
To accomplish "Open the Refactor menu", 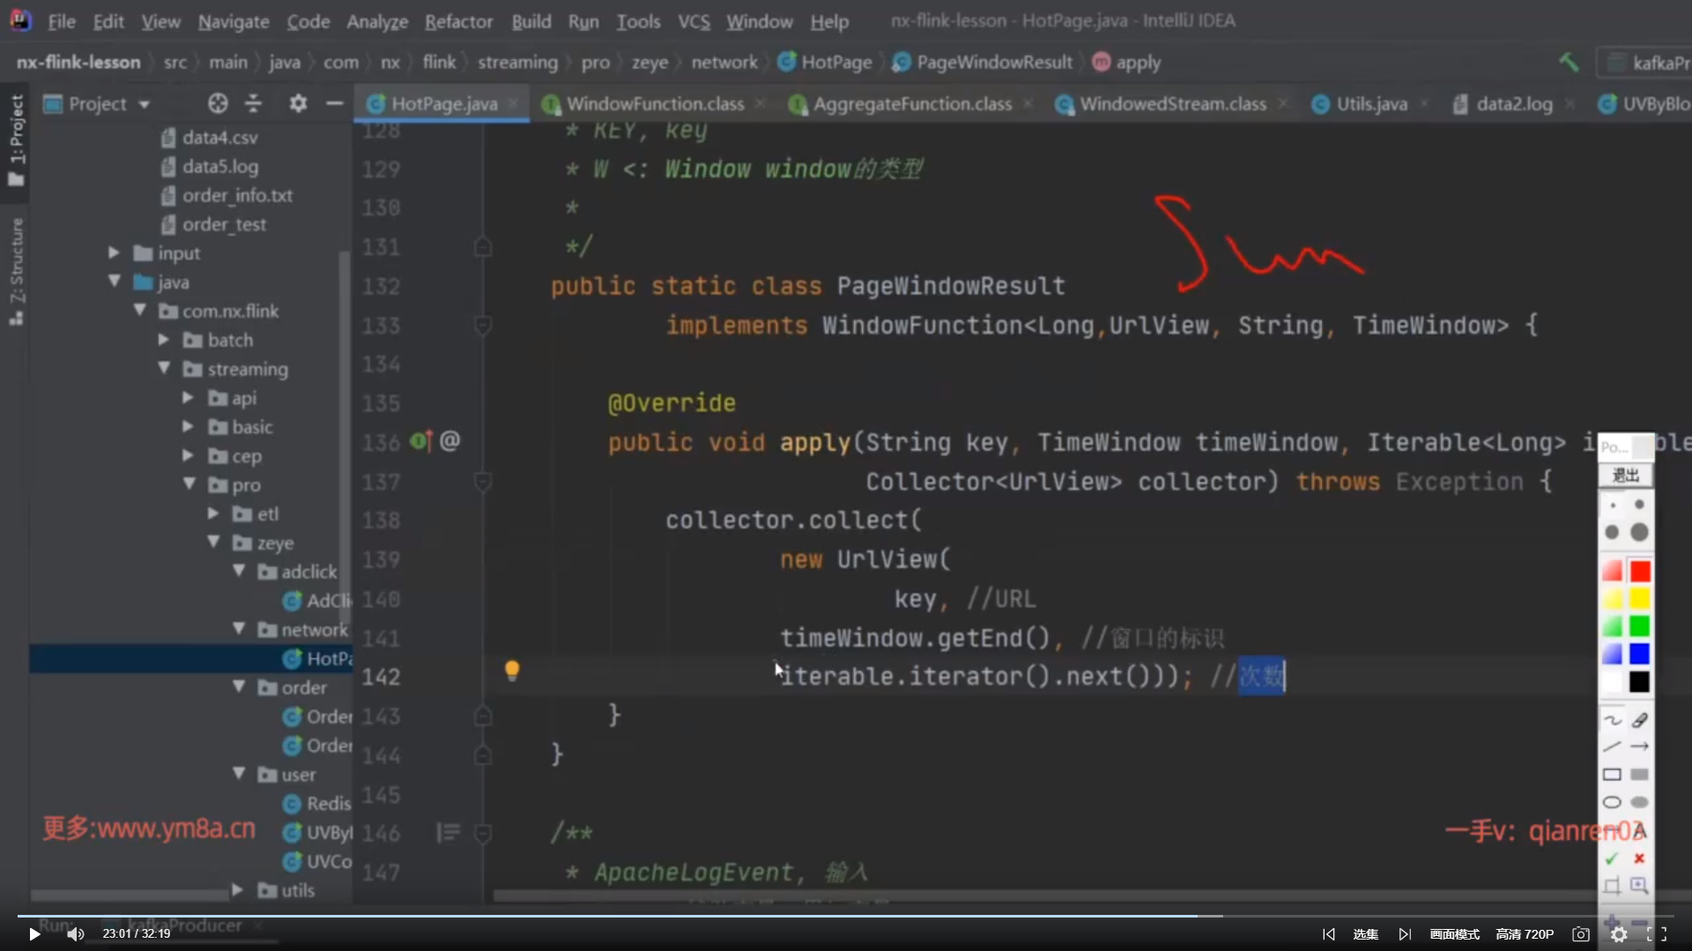I will tap(458, 21).
